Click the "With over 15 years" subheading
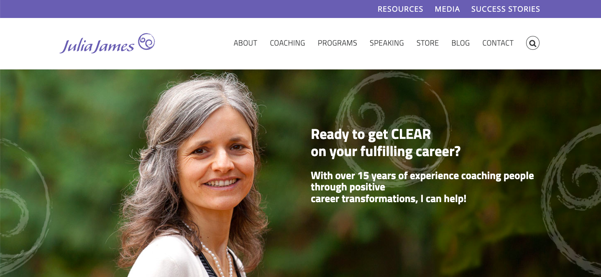The image size is (601, 277). click(x=422, y=181)
